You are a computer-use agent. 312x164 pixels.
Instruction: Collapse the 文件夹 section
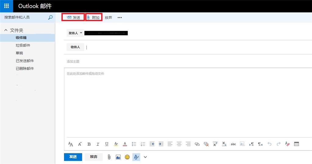point(6,30)
